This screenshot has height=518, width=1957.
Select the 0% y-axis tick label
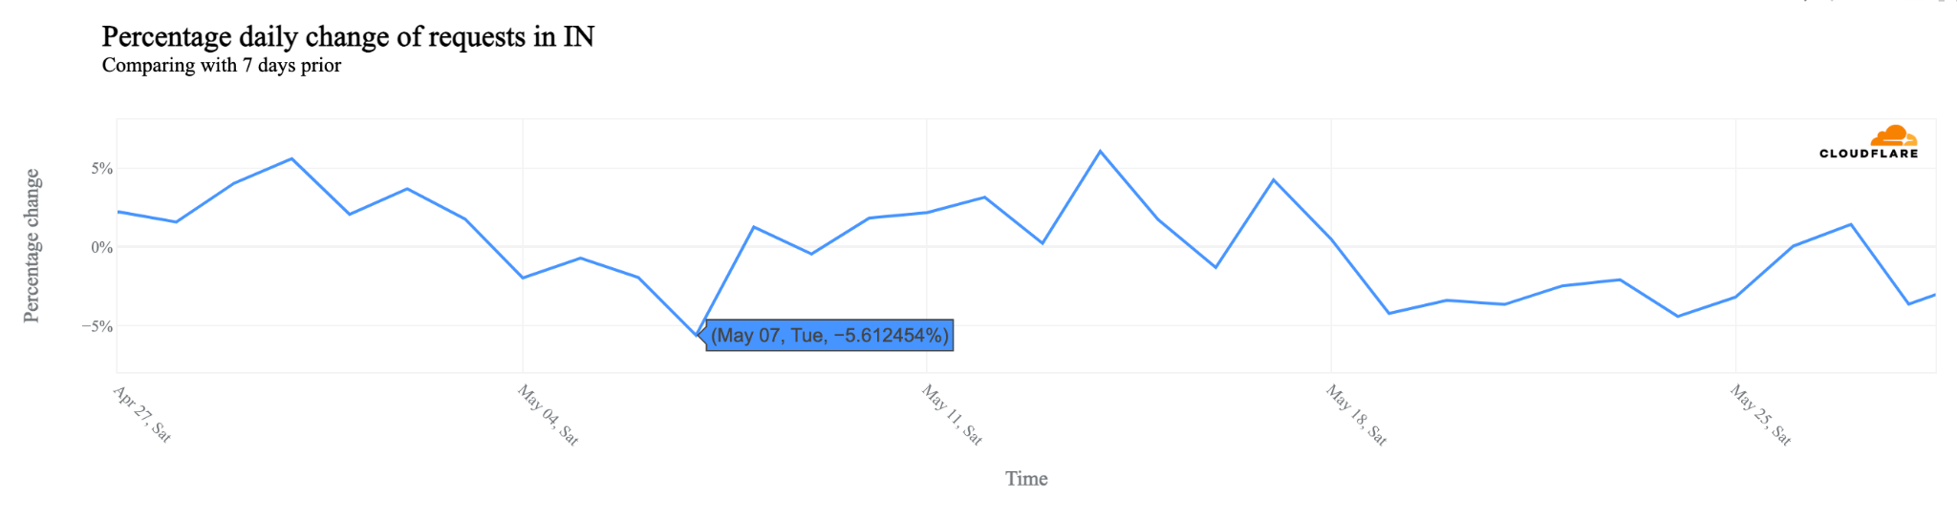coord(102,247)
